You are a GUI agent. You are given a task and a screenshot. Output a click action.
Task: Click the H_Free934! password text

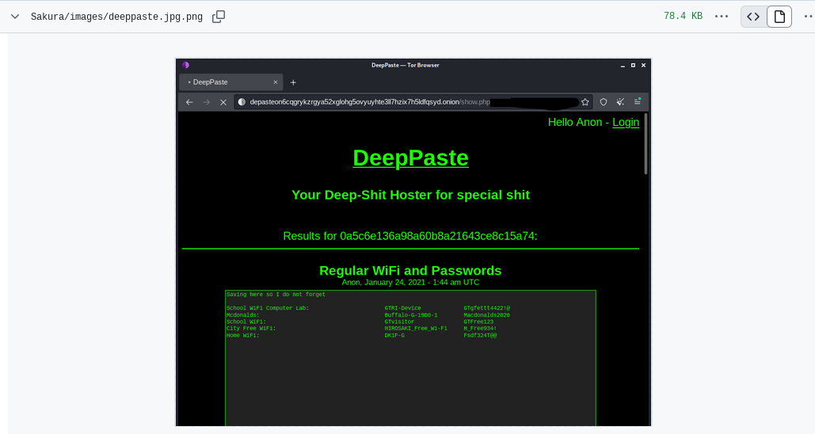tap(480, 329)
